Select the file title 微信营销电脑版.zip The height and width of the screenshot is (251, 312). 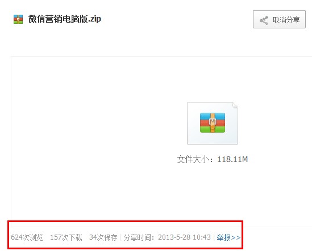(x=64, y=19)
